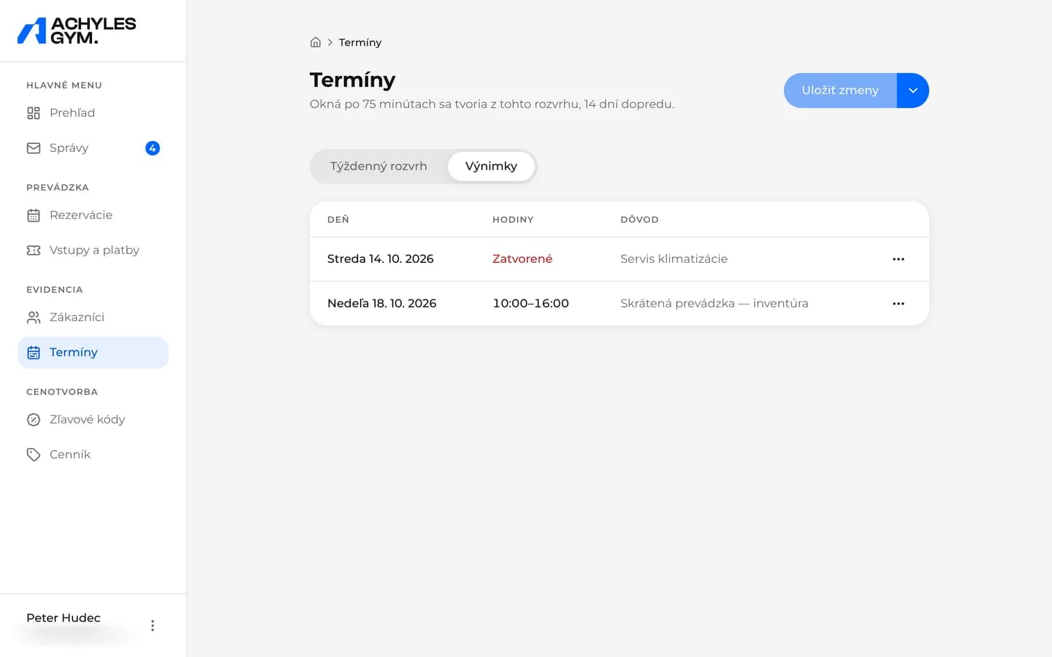Click the Vstupy a platby ticket icon
The height and width of the screenshot is (657, 1052).
(x=34, y=250)
